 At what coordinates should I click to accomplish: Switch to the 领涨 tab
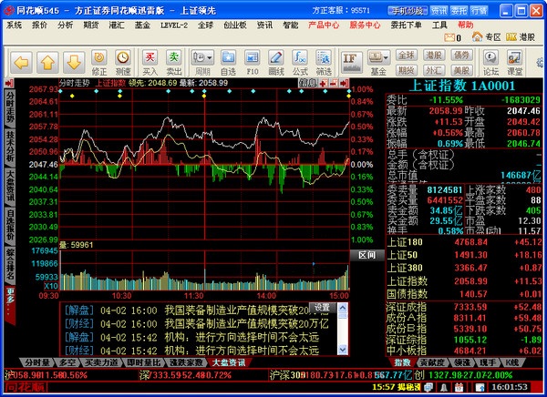462,362
